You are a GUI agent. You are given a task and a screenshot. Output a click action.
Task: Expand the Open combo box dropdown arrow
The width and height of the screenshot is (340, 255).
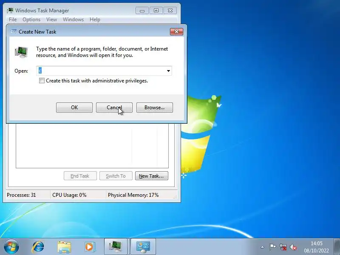[168, 71]
